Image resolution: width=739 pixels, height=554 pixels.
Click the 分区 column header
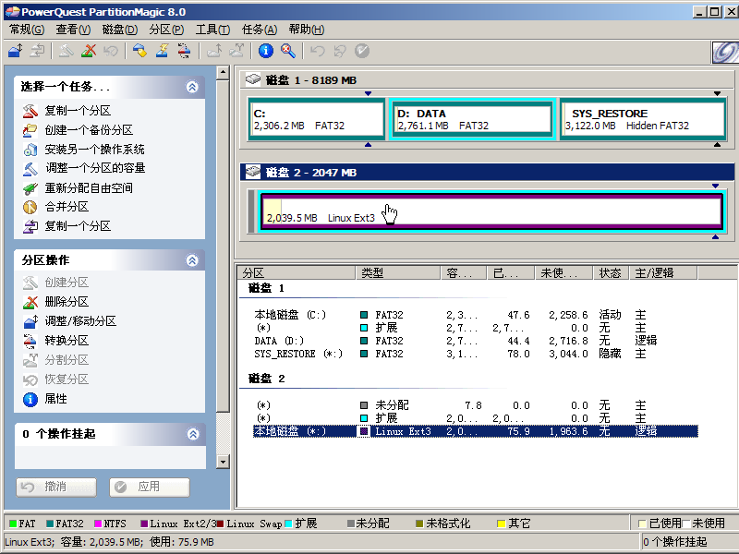point(297,272)
